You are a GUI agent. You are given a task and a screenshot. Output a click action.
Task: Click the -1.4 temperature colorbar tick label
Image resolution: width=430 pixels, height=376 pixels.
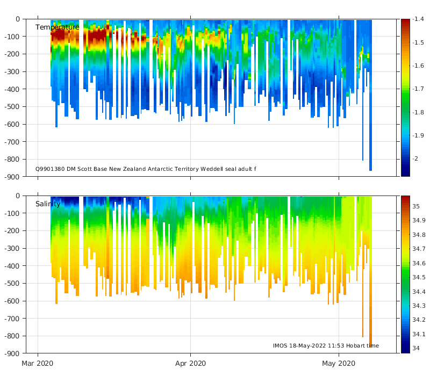pyautogui.click(x=418, y=19)
